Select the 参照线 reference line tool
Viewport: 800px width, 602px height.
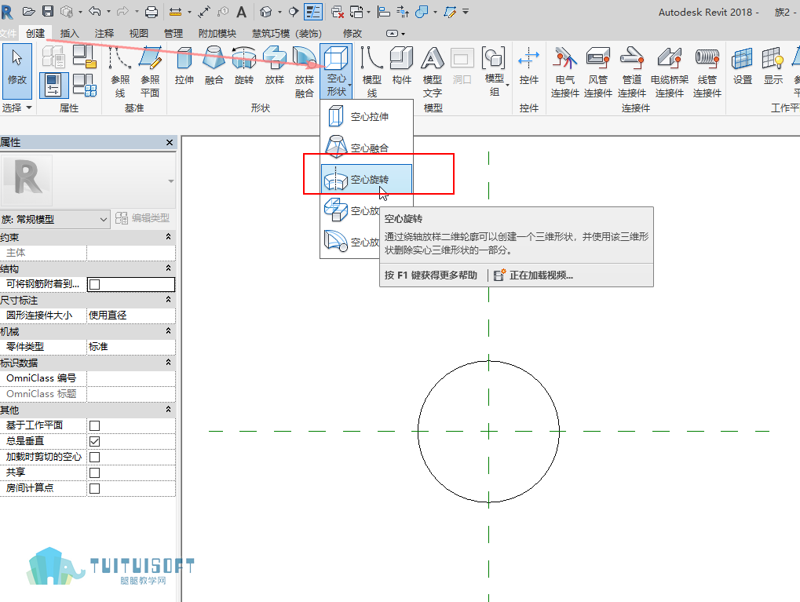tap(120, 71)
